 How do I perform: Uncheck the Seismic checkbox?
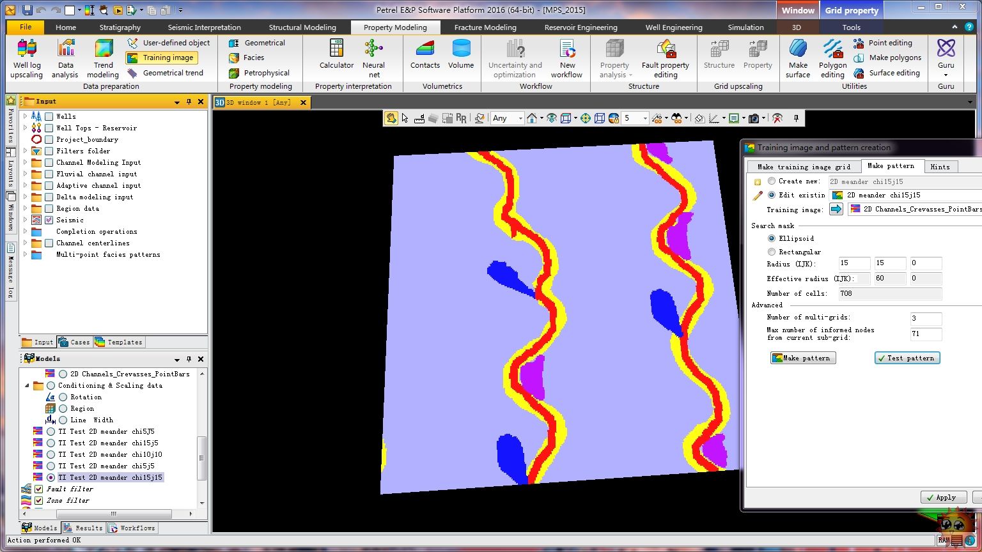coord(49,220)
